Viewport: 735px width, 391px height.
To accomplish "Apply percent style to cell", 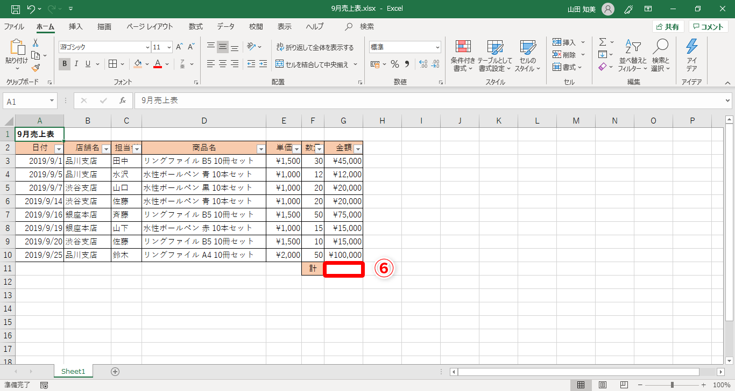I will pos(395,64).
